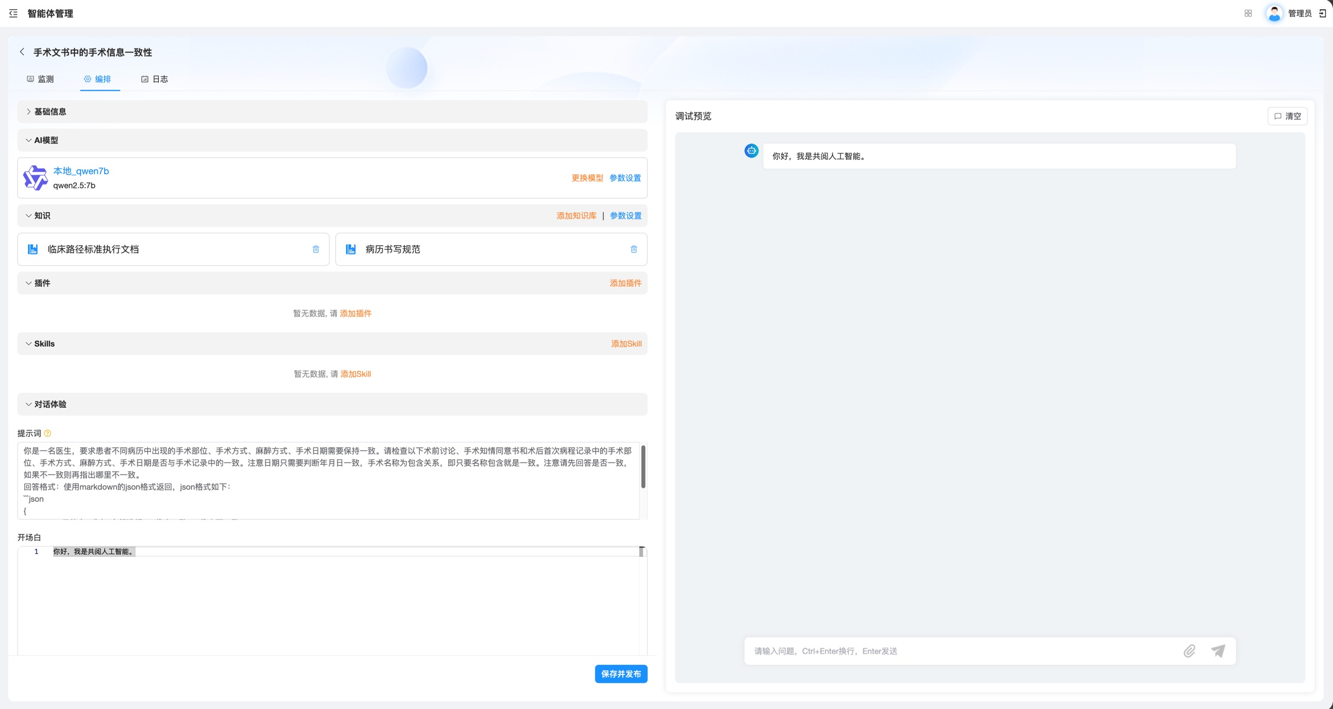Clear the debug chat with 清空
Screen dimensions: 1333x709
1288,116
